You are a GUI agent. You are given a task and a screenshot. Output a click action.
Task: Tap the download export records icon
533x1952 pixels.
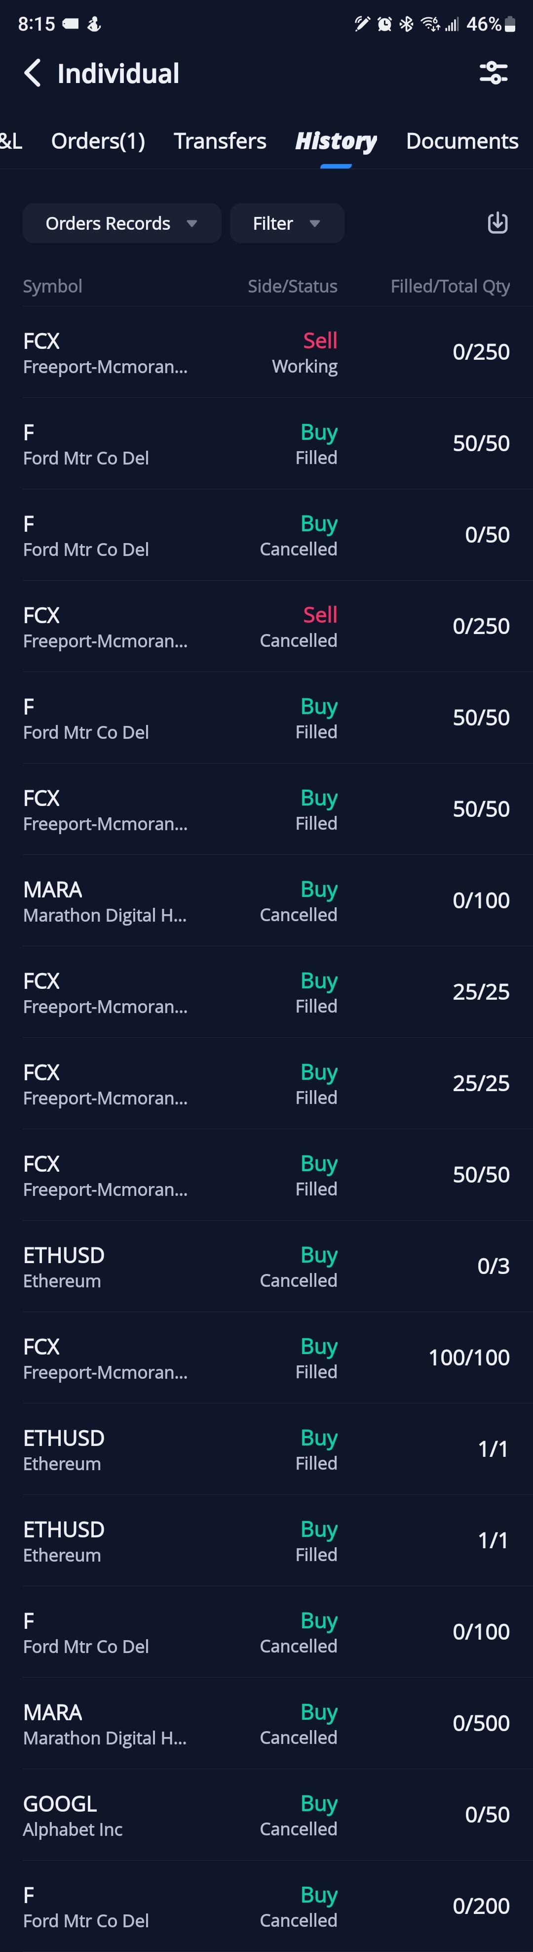(497, 223)
